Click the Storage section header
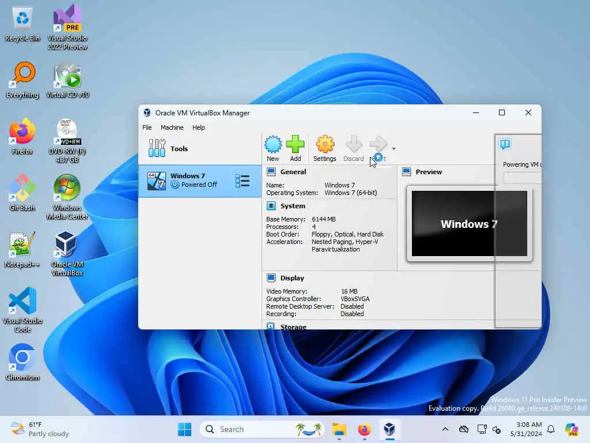This screenshot has width=590, height=443. click(x=293, y=326)
